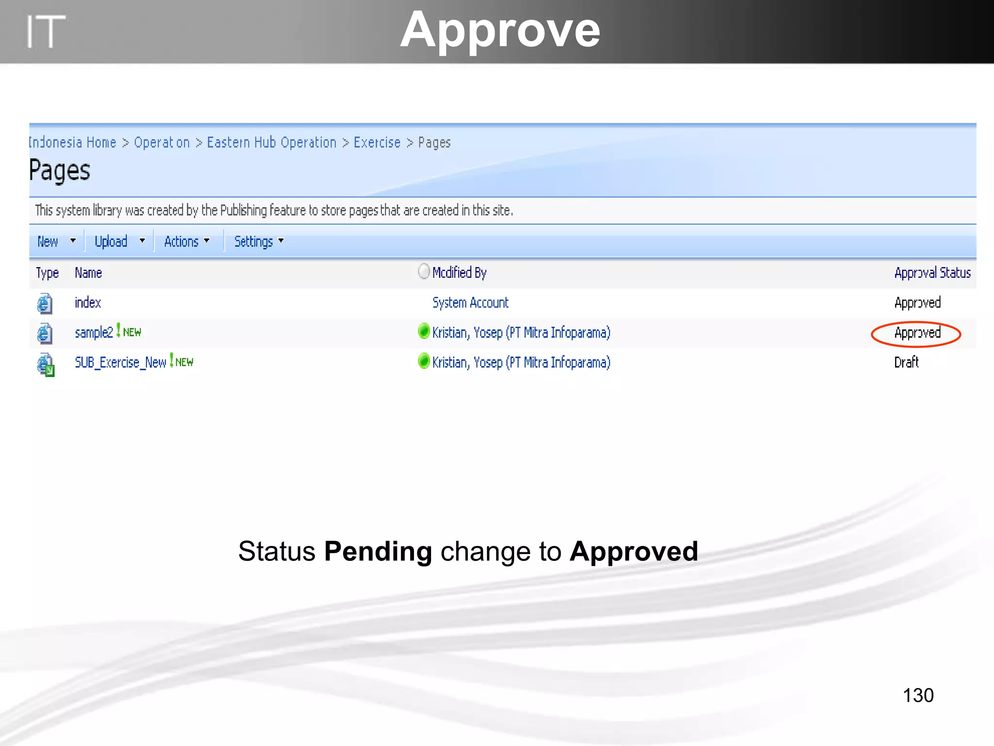Click the SUB_Exercise_New page file icon
The width and height of the screenshot is (994, 746).
point(46,364)
